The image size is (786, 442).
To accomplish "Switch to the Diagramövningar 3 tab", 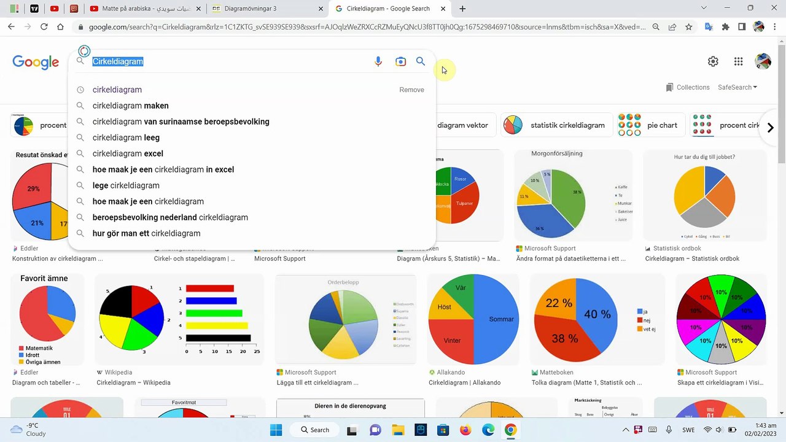I will coord(267,9).
